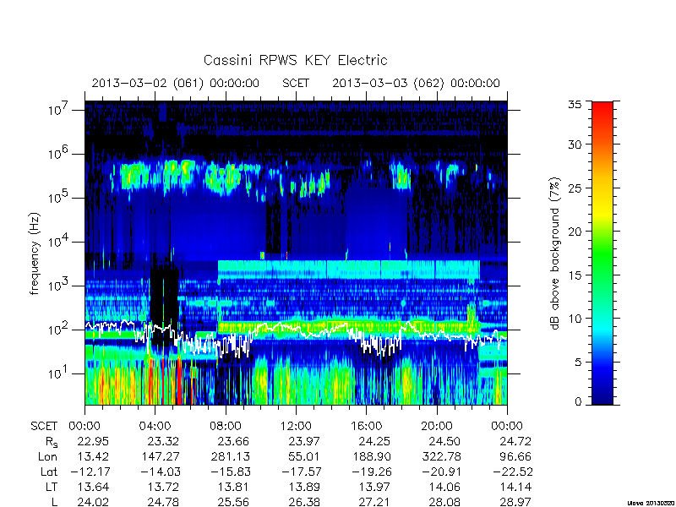This screenshot has height=507, width=676.
Task: Click the L value '24.02'
Action: click(x=93, y=502)
